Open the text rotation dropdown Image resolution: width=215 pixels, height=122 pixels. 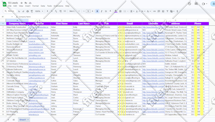(x=149, y=11)
